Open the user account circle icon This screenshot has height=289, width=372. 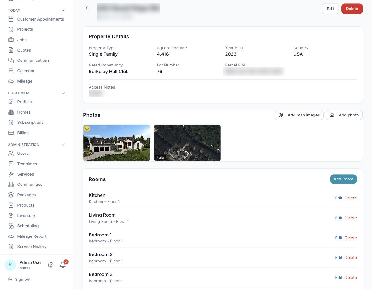tap(51, 265)
